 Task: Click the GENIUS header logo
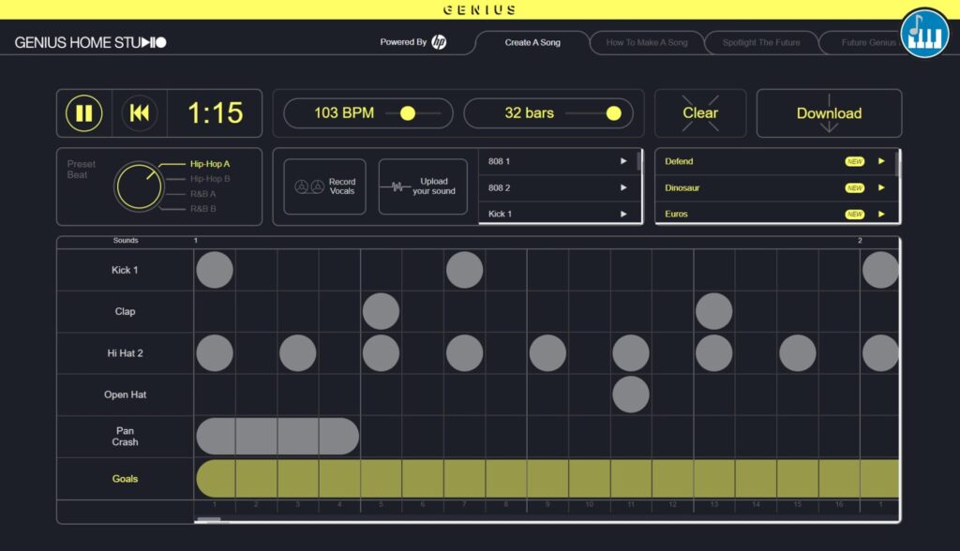click(479, 9)
